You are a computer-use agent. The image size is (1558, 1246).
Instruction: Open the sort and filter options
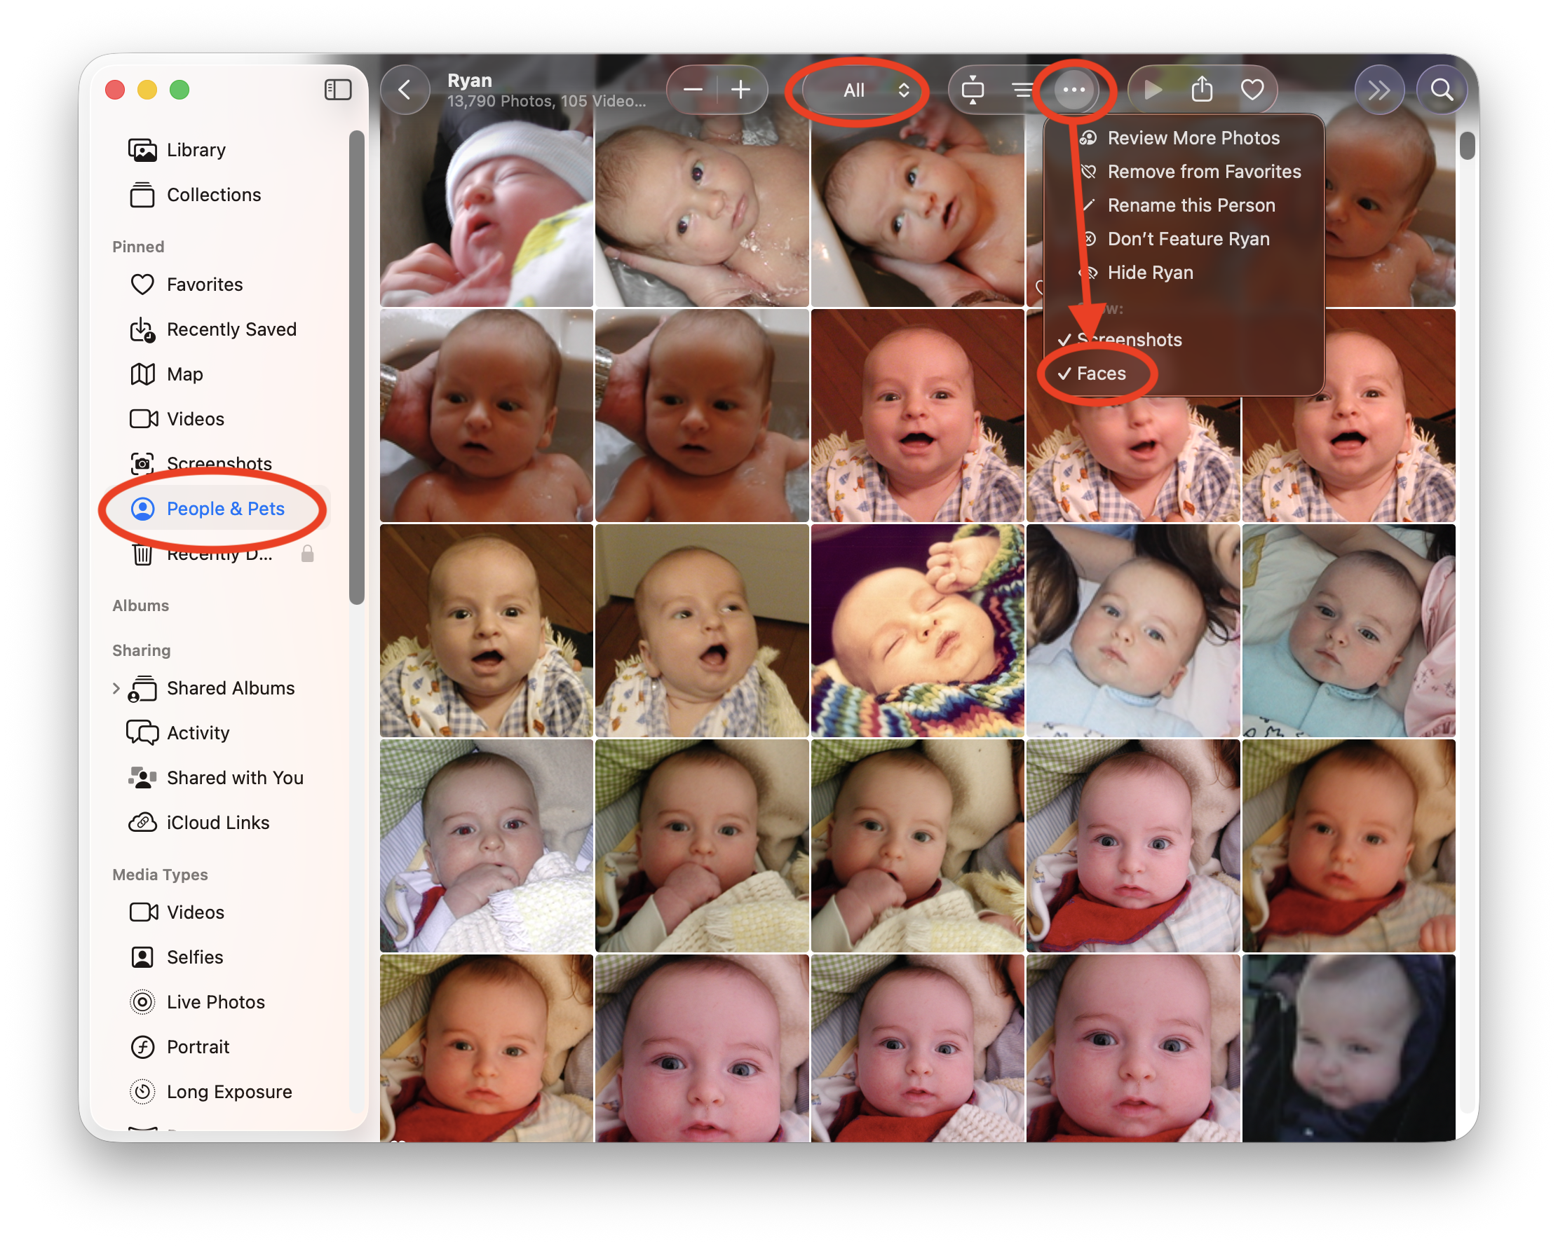[x=1023, y=90]
